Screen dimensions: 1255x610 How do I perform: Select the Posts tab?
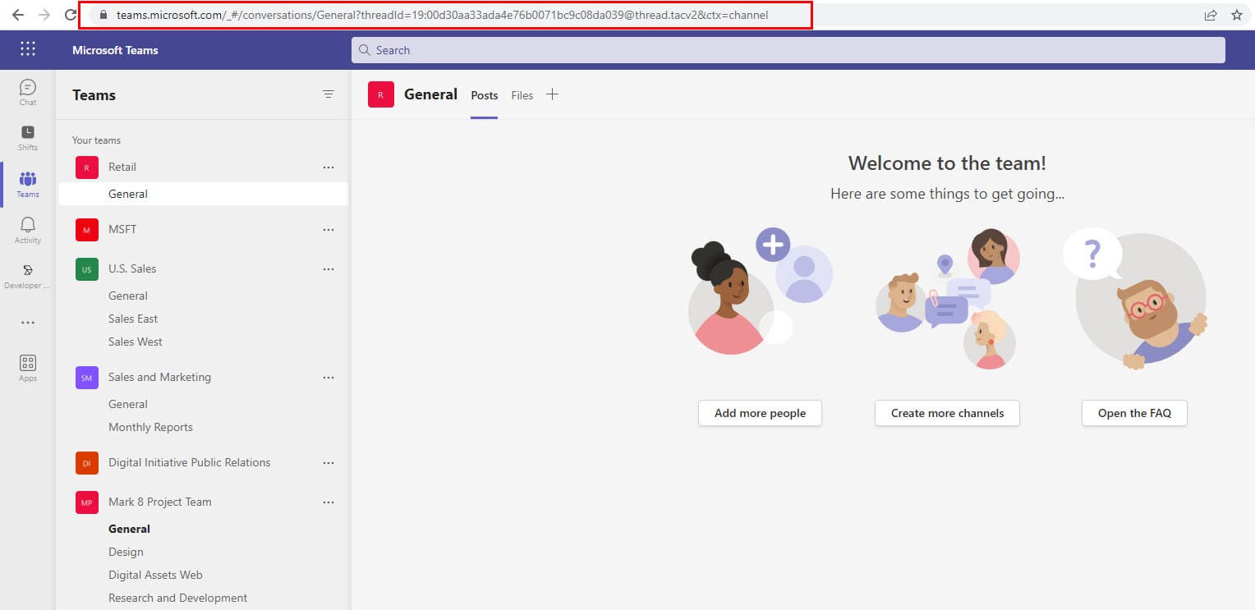pos(484,95)
